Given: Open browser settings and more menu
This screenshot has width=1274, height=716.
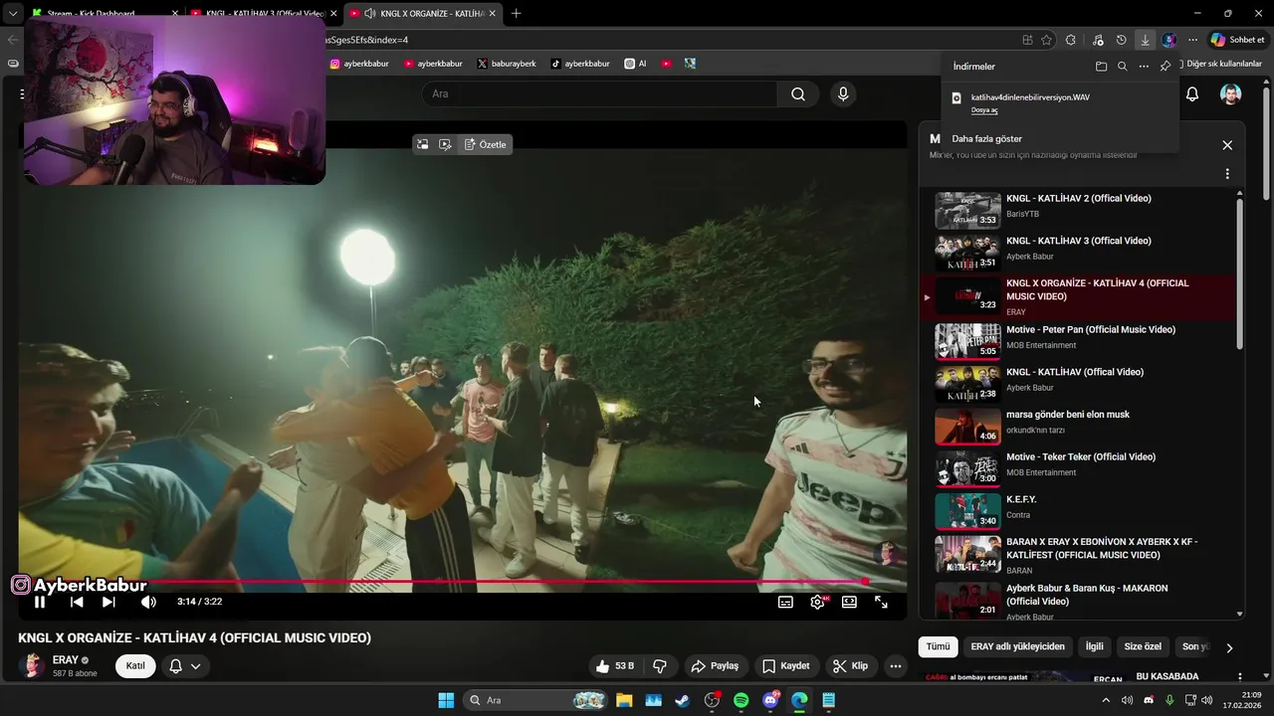Looking at the screenshot, I should pos(1193,40).
